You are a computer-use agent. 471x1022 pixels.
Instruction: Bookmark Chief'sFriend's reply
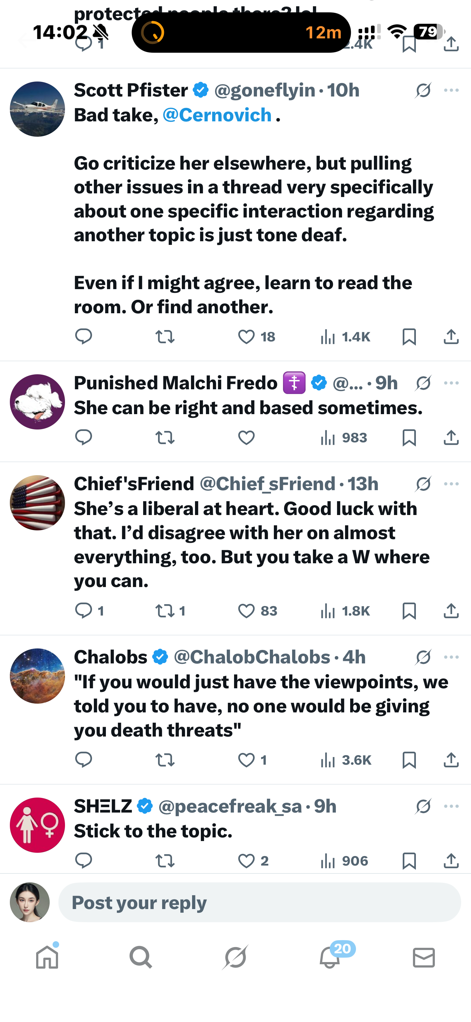point(409,611)
